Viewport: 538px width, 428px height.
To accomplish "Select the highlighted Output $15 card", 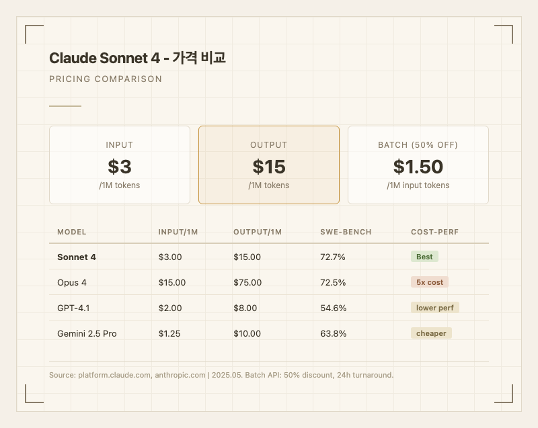I will 268,165.
